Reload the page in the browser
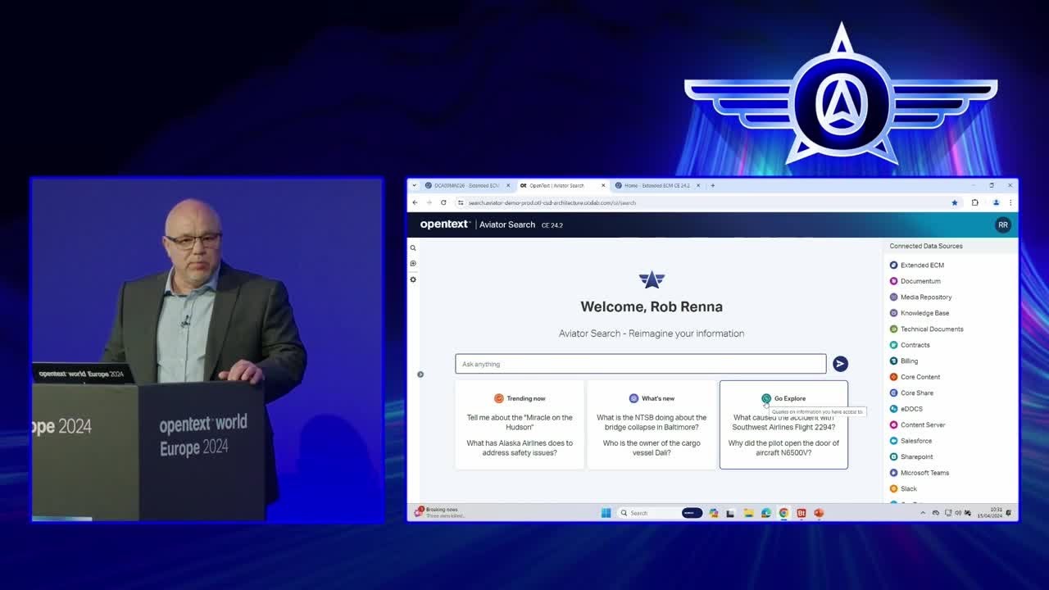Screen dimensions: 1049x590 pos(443,202)
